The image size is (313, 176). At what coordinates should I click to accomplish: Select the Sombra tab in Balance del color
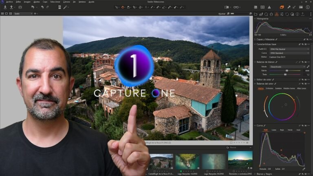278,88
